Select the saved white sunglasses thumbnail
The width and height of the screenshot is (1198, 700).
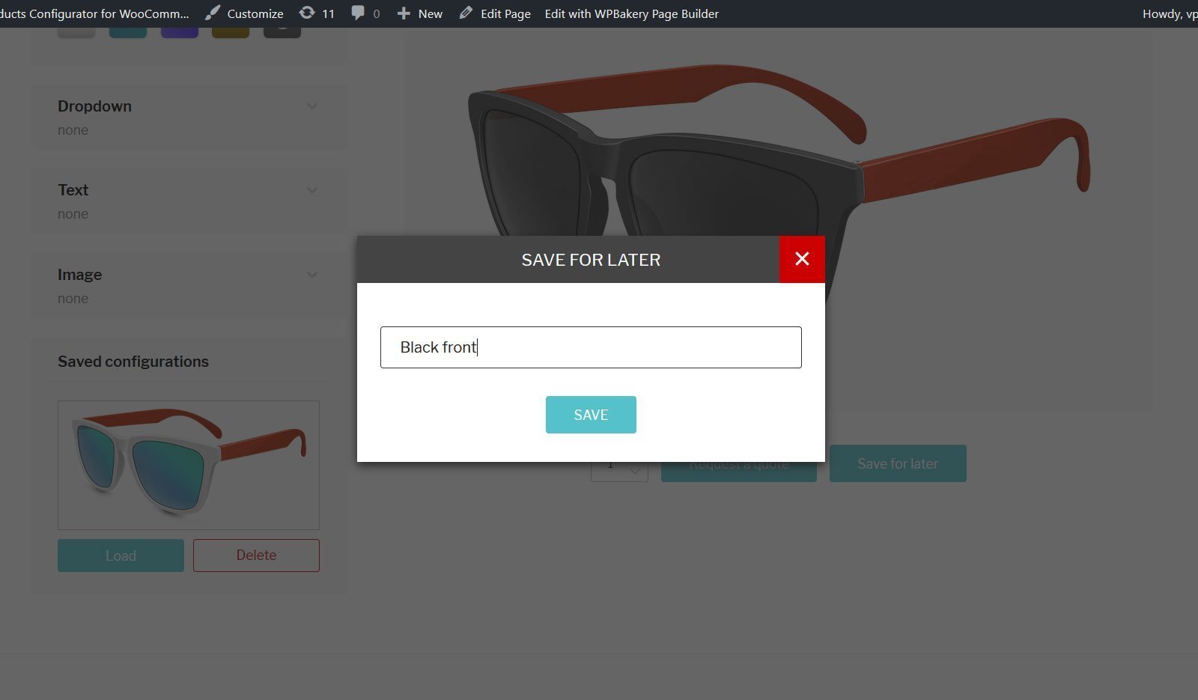point(189,465)
